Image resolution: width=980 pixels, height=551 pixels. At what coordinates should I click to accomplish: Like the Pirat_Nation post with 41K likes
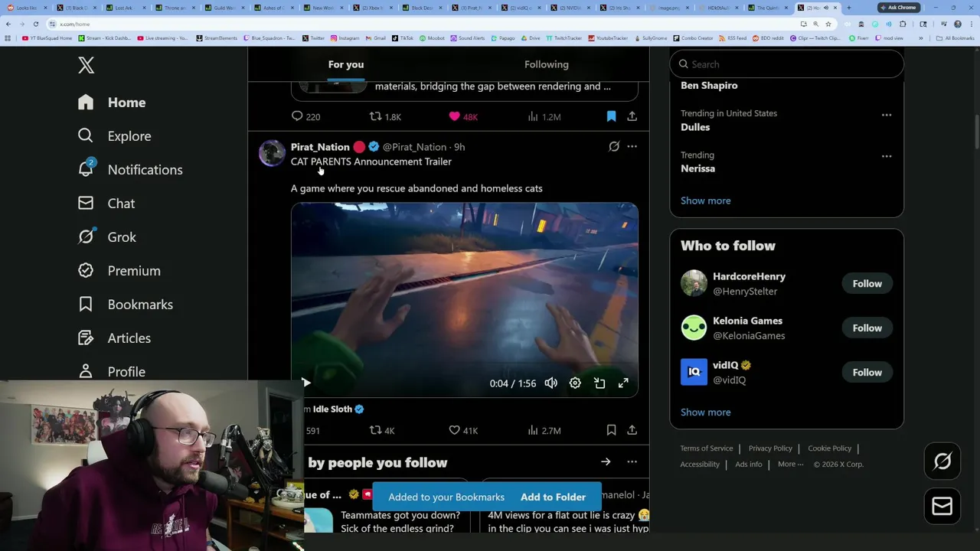click(463, 430)
